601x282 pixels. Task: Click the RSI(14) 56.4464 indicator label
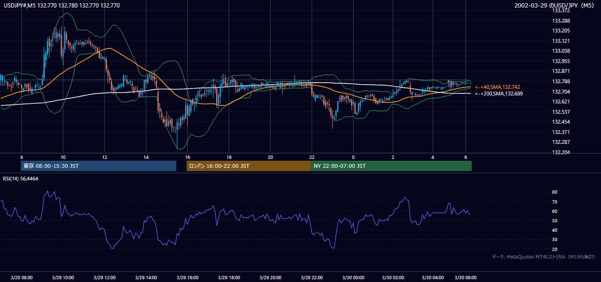(x=21, y=179)
